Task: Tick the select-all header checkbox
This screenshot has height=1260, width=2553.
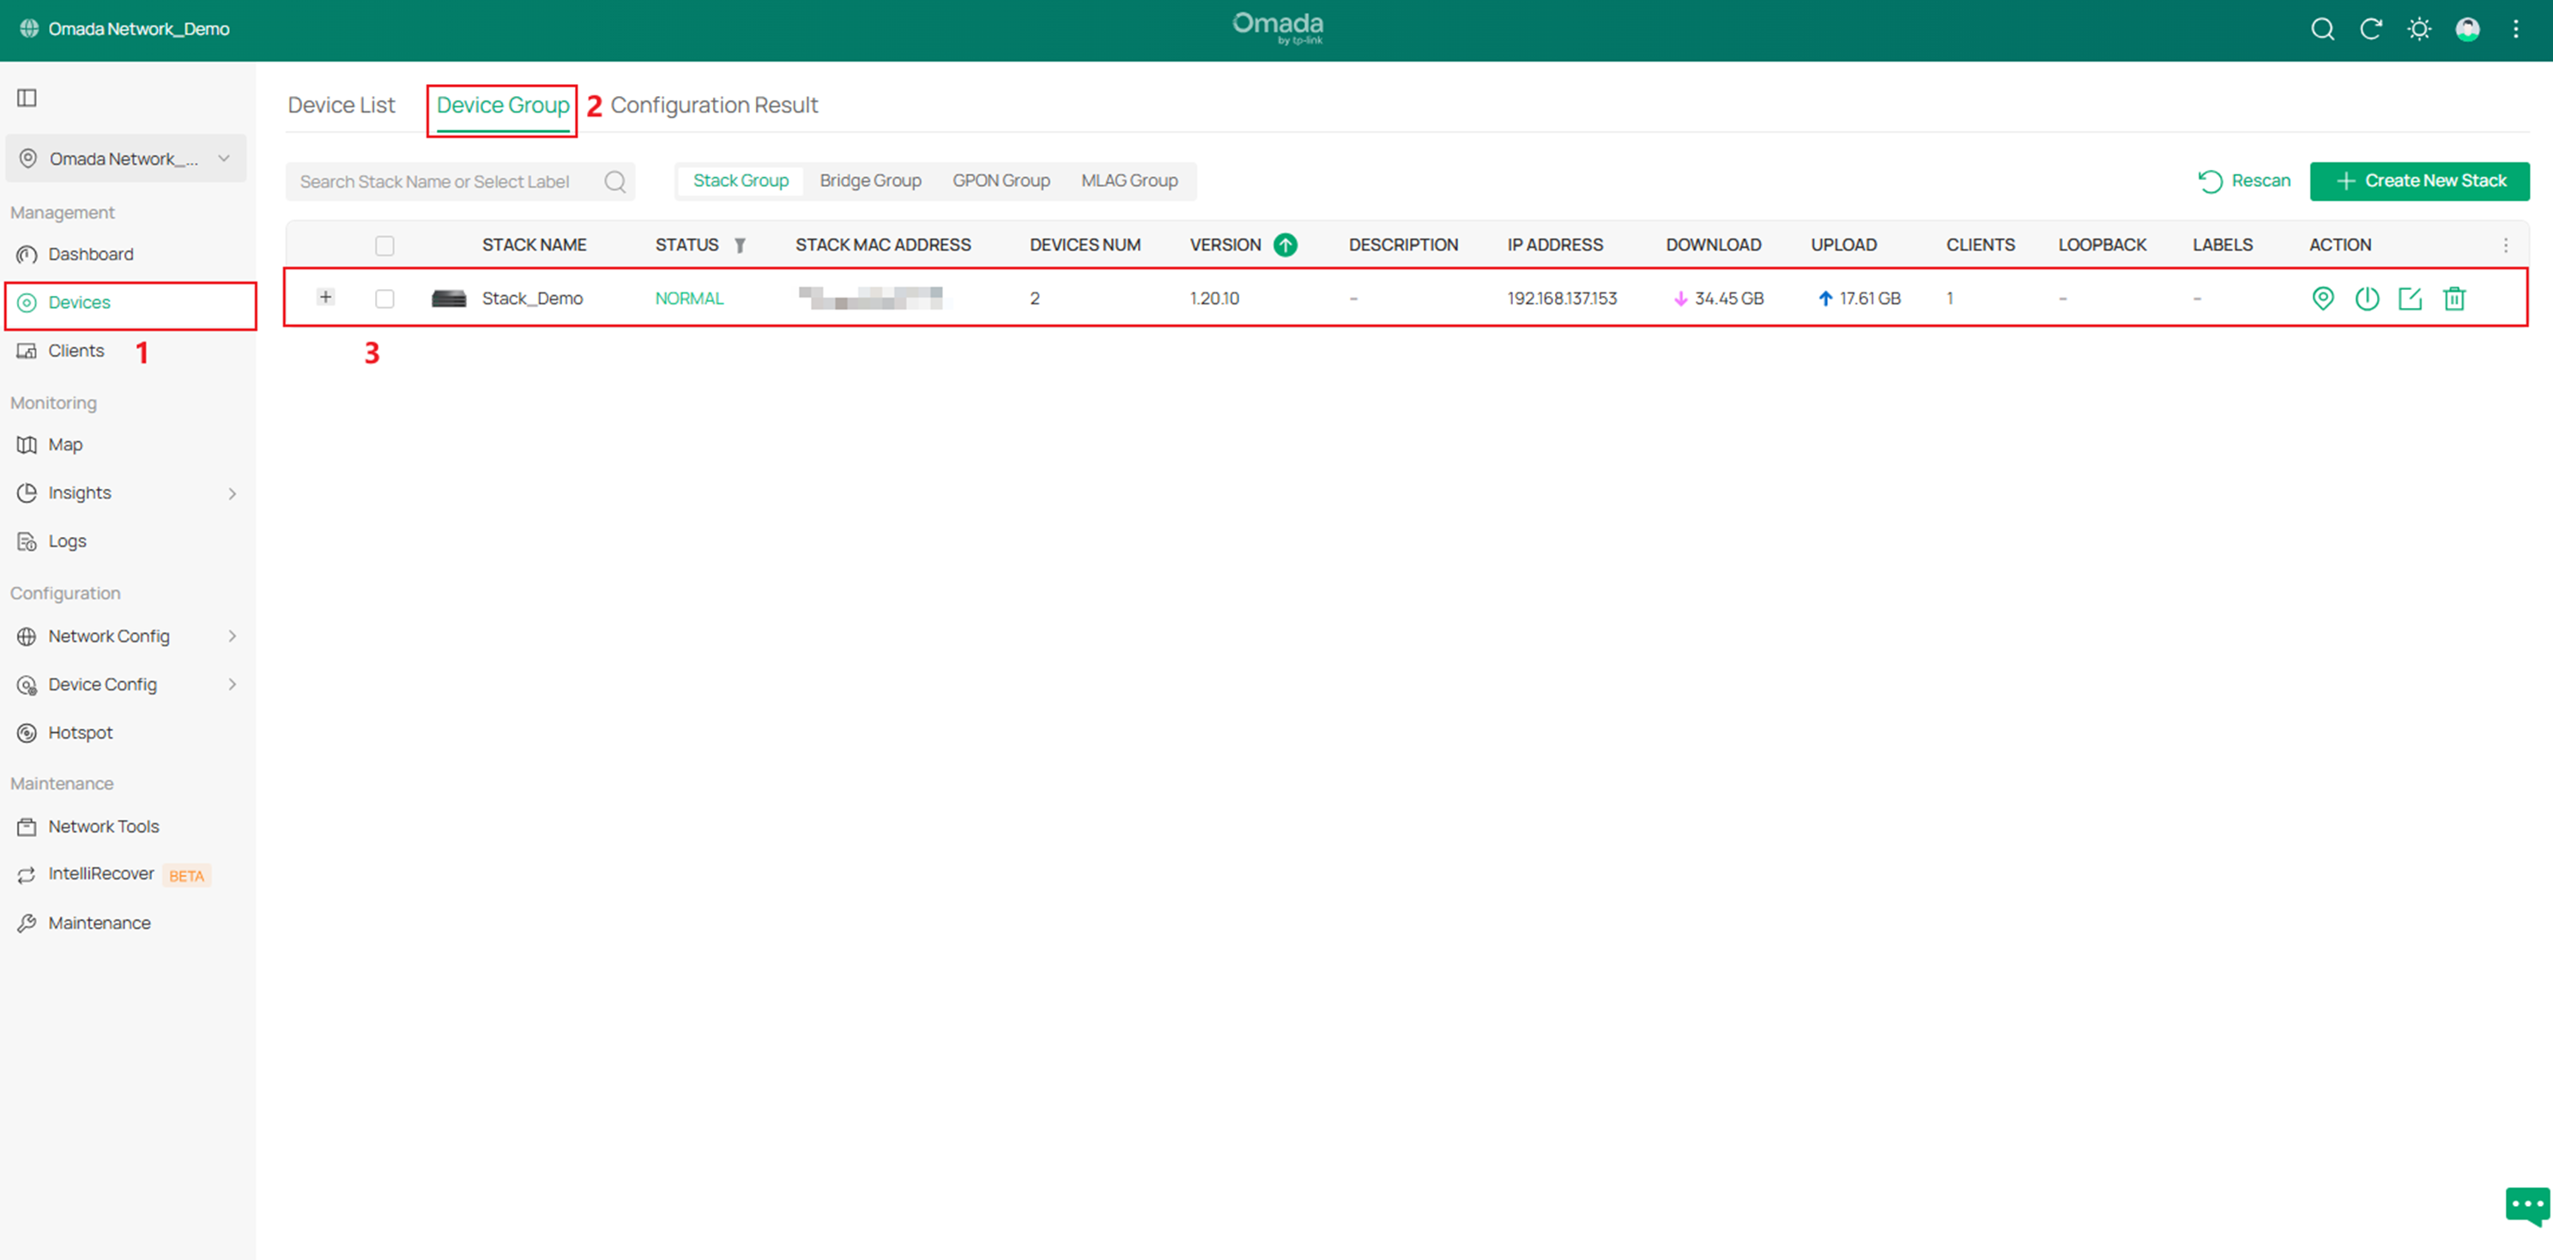Action: click(x=384, y=244)
